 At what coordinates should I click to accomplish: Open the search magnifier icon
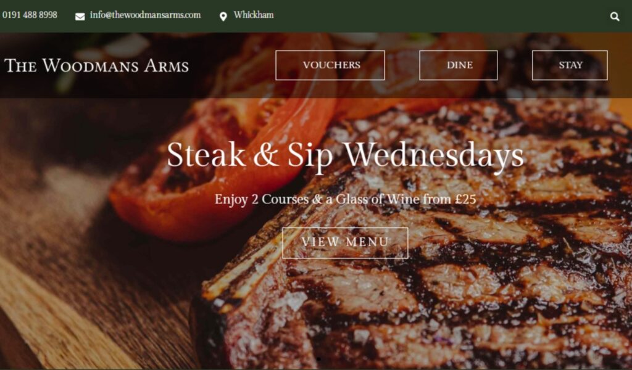(614, 17)
